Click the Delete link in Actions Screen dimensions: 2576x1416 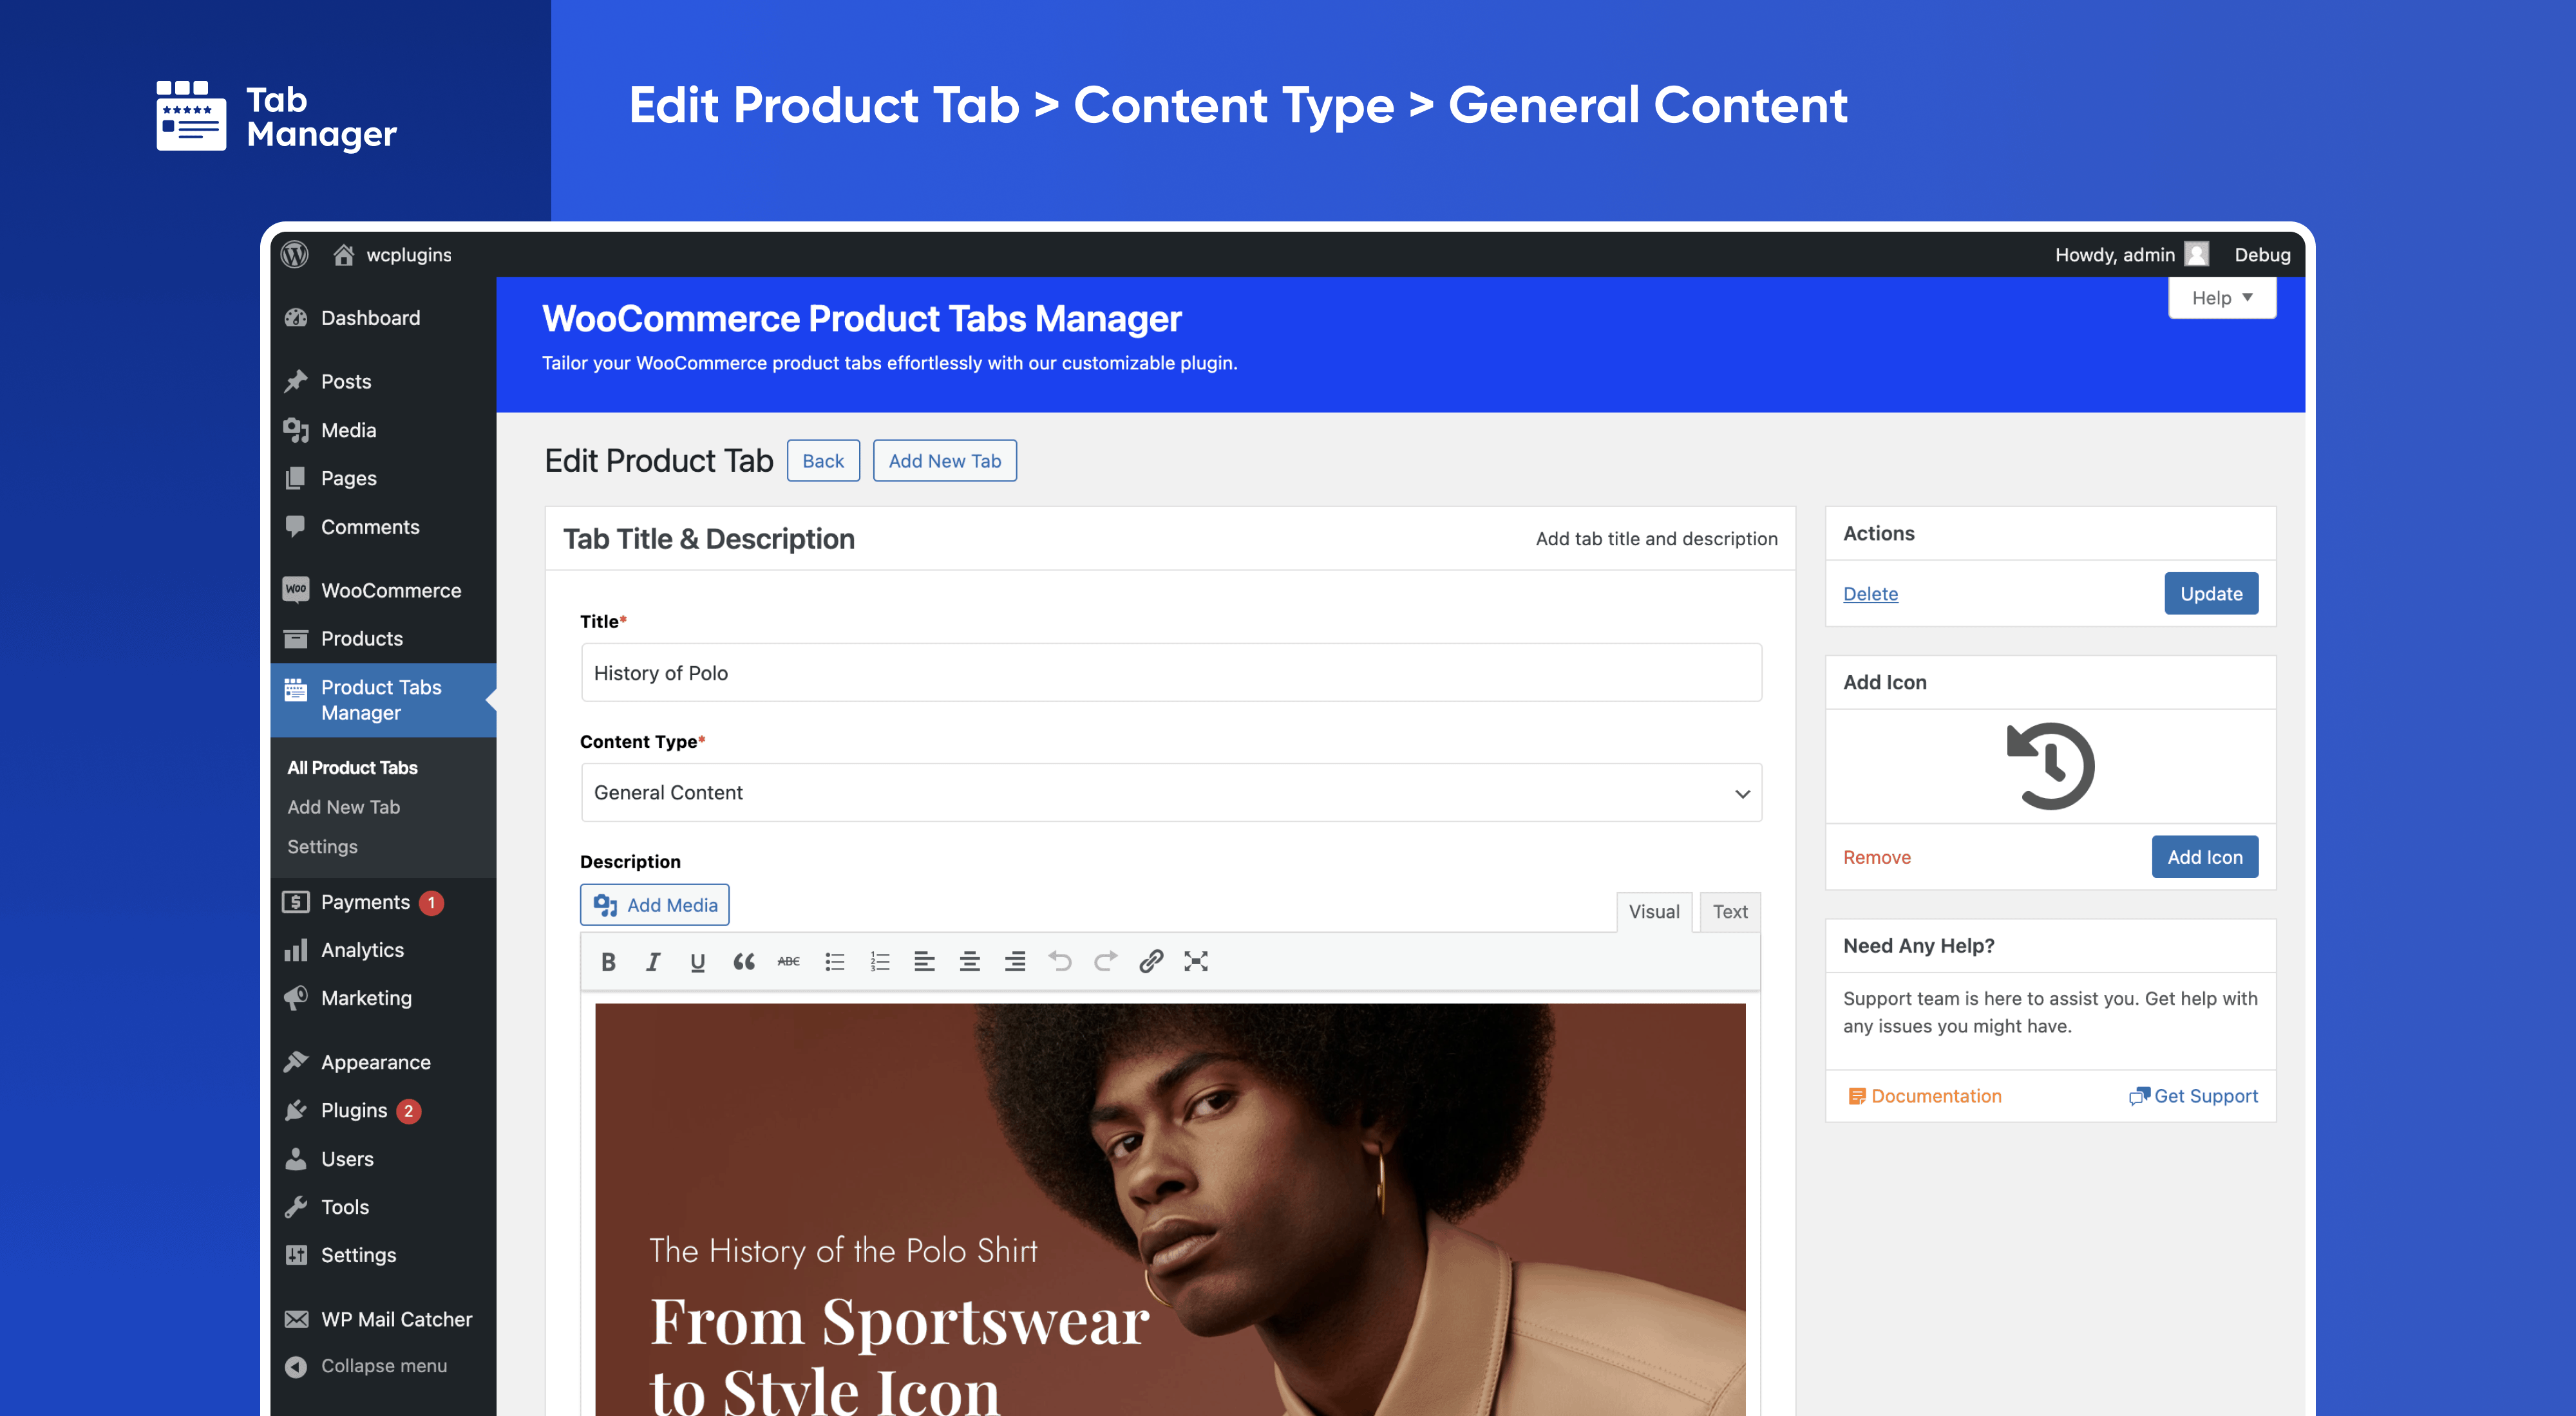tap(1870, 593)
